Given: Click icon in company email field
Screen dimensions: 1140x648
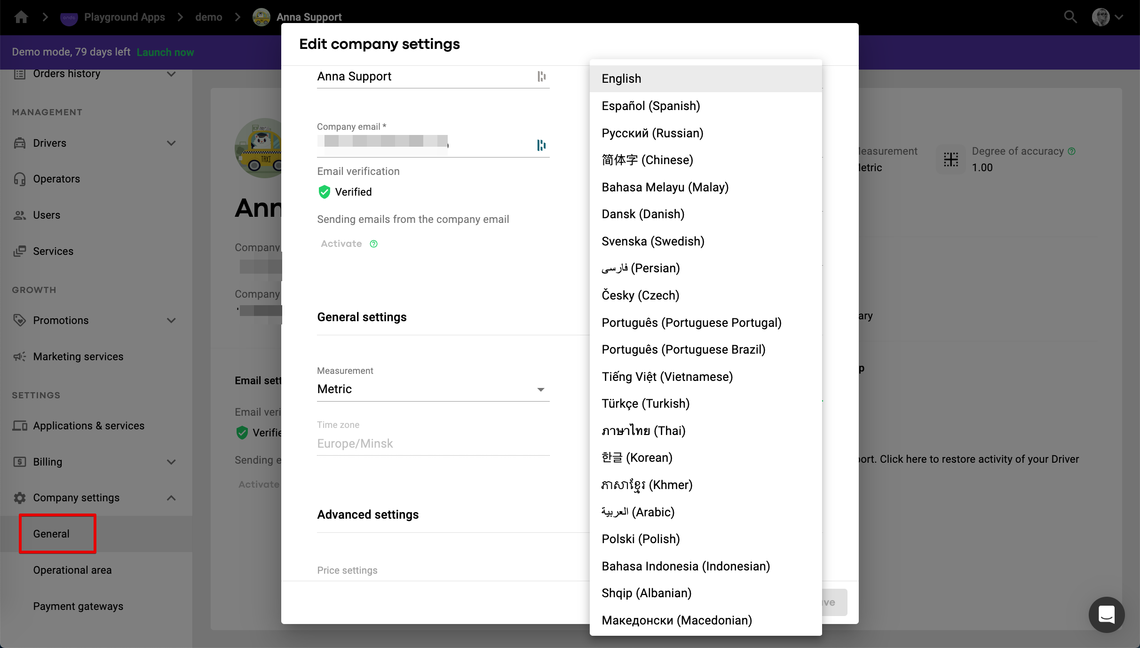Looking at the screenshot, I should (541, 145).
